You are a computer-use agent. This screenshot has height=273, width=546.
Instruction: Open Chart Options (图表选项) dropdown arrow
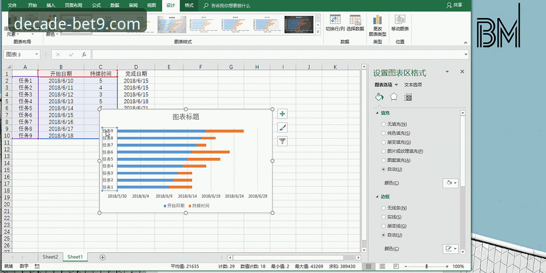396,85
